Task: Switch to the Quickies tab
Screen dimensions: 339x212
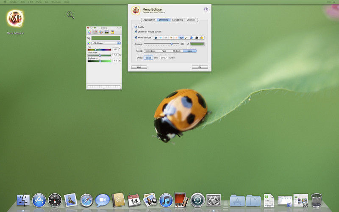Action: 191,20
